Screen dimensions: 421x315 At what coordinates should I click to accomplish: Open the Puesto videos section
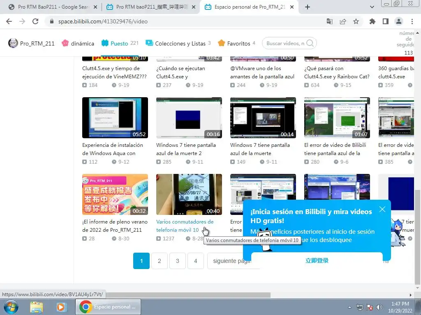pyautogui.click(x=120, y=43)
